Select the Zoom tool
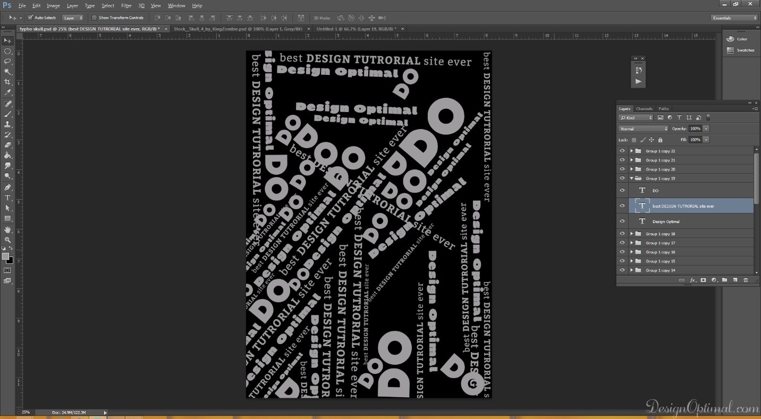The height and width of the screenshot is (419, 761). tap(7, 240)
